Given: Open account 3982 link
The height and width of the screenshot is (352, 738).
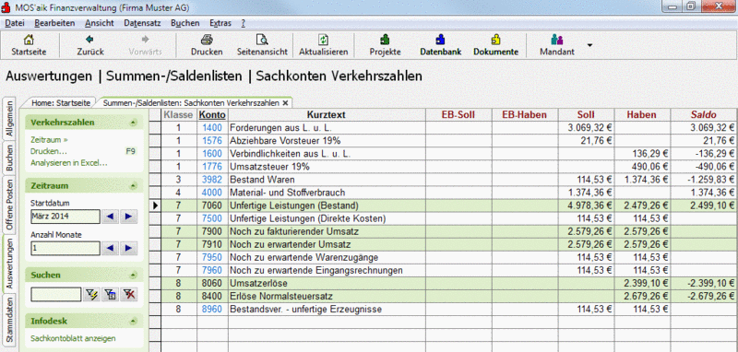Looking at the screenshot, I should [212, 180].
